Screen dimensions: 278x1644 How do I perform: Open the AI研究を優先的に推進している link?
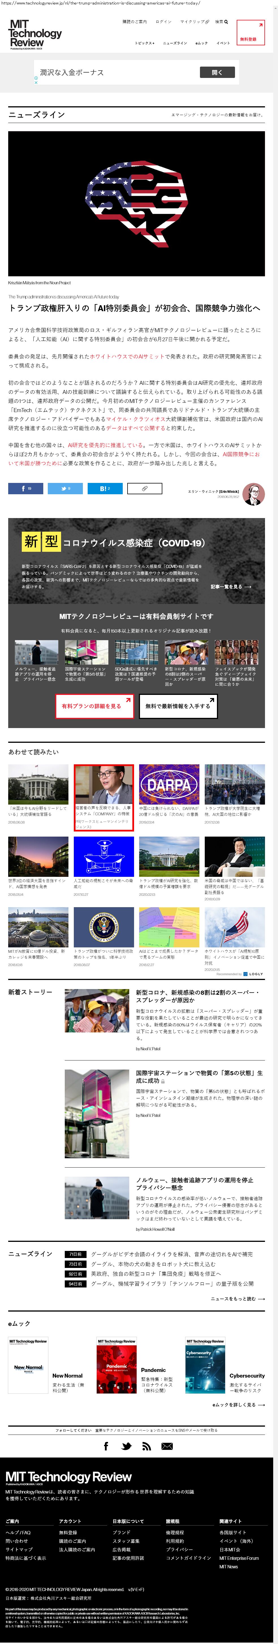tap(105, 446)
